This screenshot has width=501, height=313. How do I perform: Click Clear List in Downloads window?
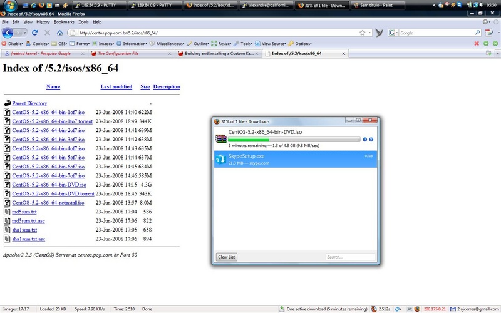click(227, 257)
